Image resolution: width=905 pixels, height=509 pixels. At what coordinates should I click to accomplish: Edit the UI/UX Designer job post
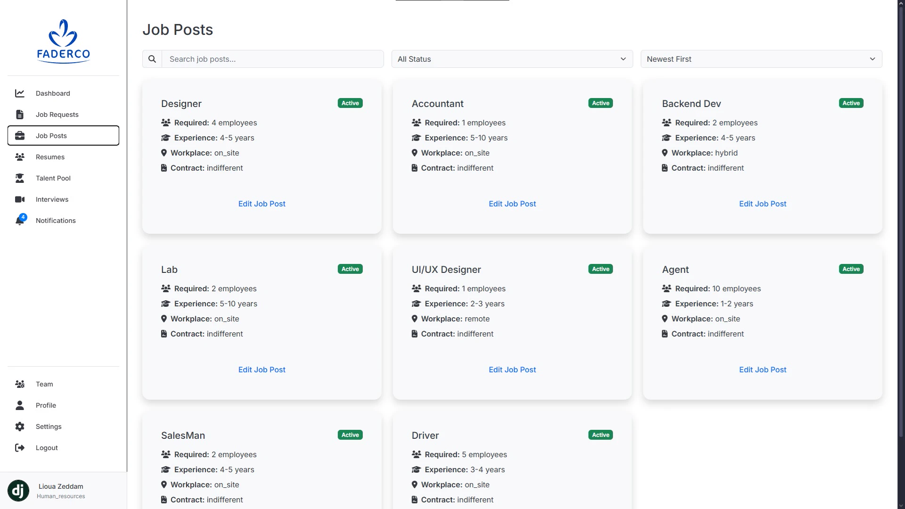pos(512,369)
